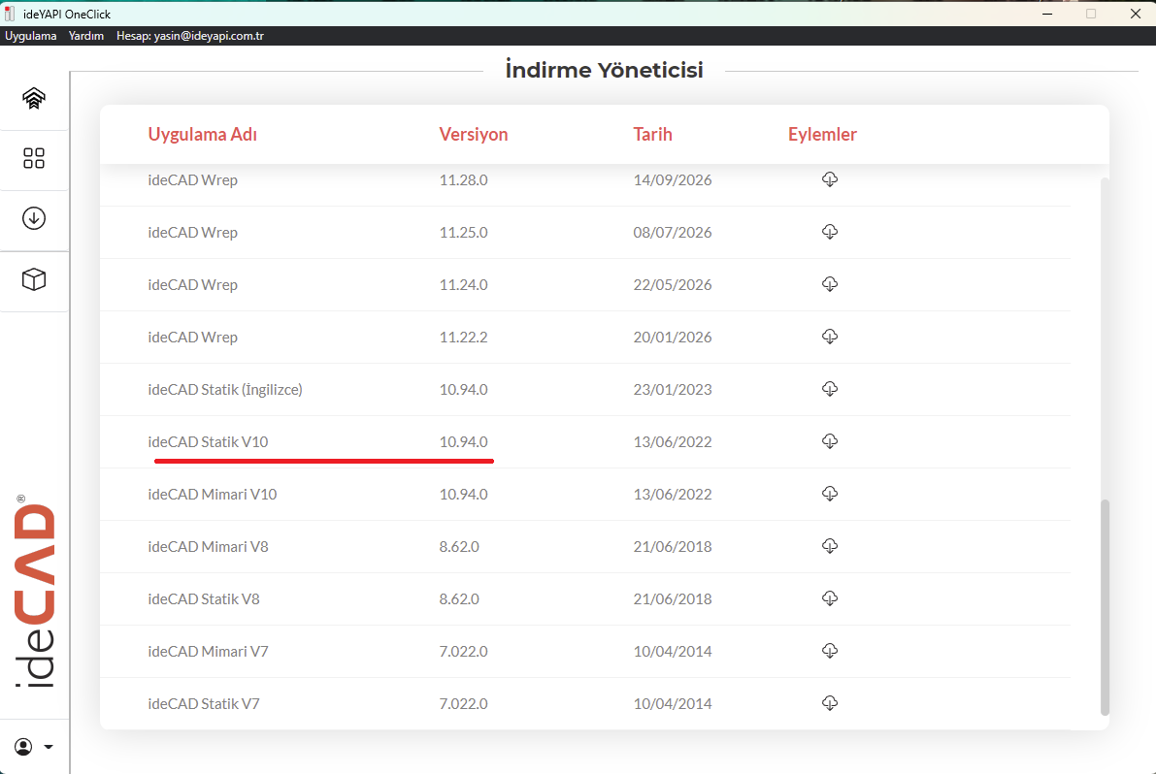
Task: Download ideCAD Statik V7
Action: 830,702
